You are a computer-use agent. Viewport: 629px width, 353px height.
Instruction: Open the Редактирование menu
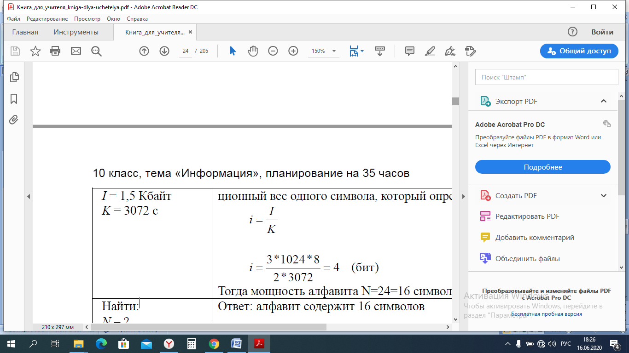(47, 19)
